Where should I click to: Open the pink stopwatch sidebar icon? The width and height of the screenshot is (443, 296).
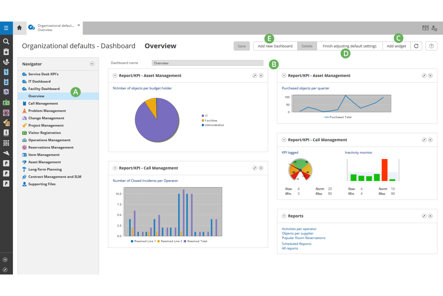coord(6,112)
